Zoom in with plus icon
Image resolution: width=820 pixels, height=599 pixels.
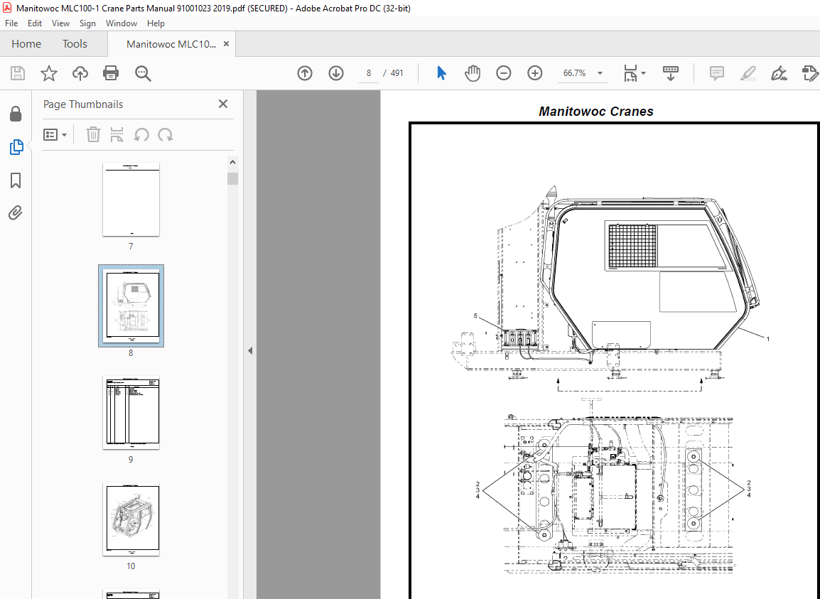click(534, 73)
